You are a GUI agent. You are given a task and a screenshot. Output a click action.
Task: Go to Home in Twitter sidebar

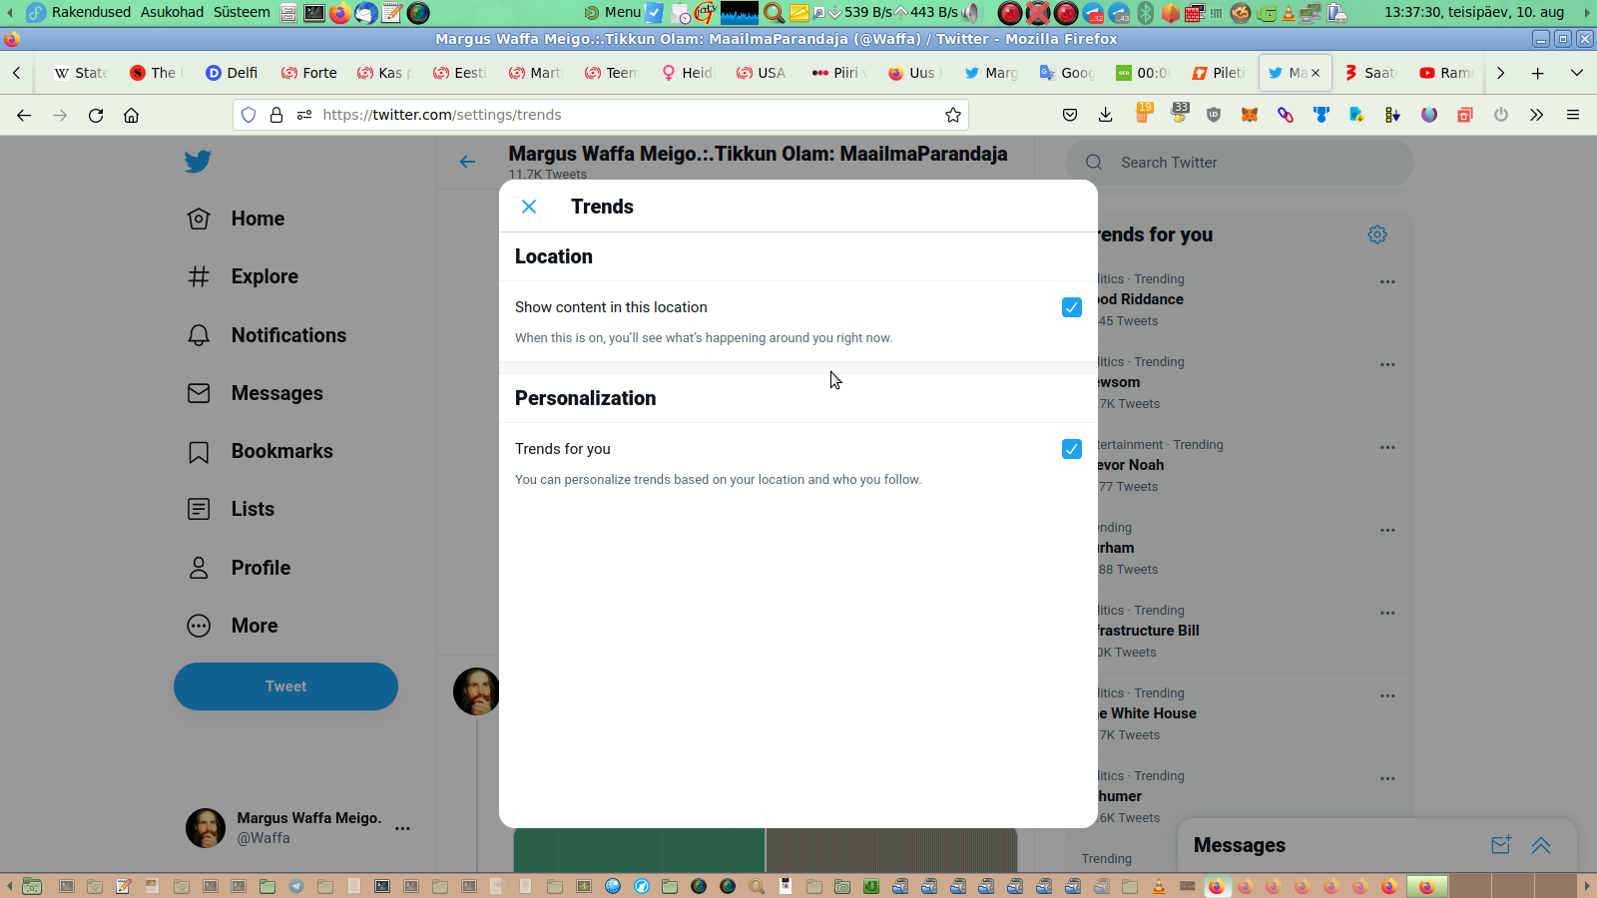click(x=237, y=219)
